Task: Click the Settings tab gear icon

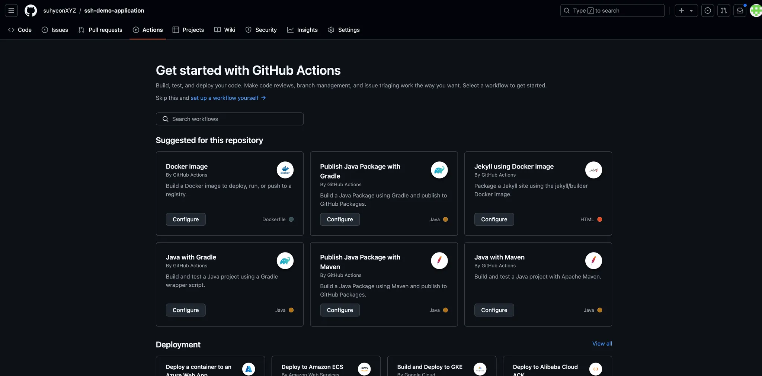Action: [331, 30]
